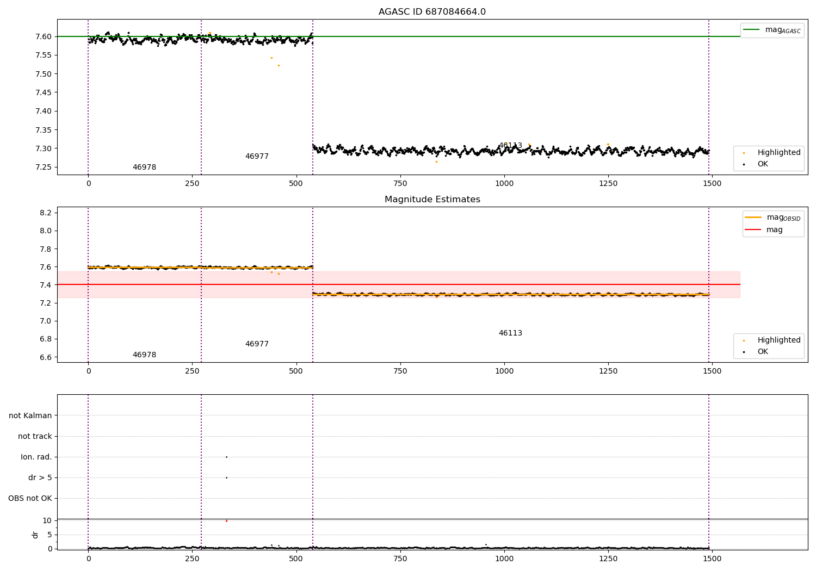Click the rotated 'dr' axis label
This screenshot has height=571, width=816.
pos(35,535)
